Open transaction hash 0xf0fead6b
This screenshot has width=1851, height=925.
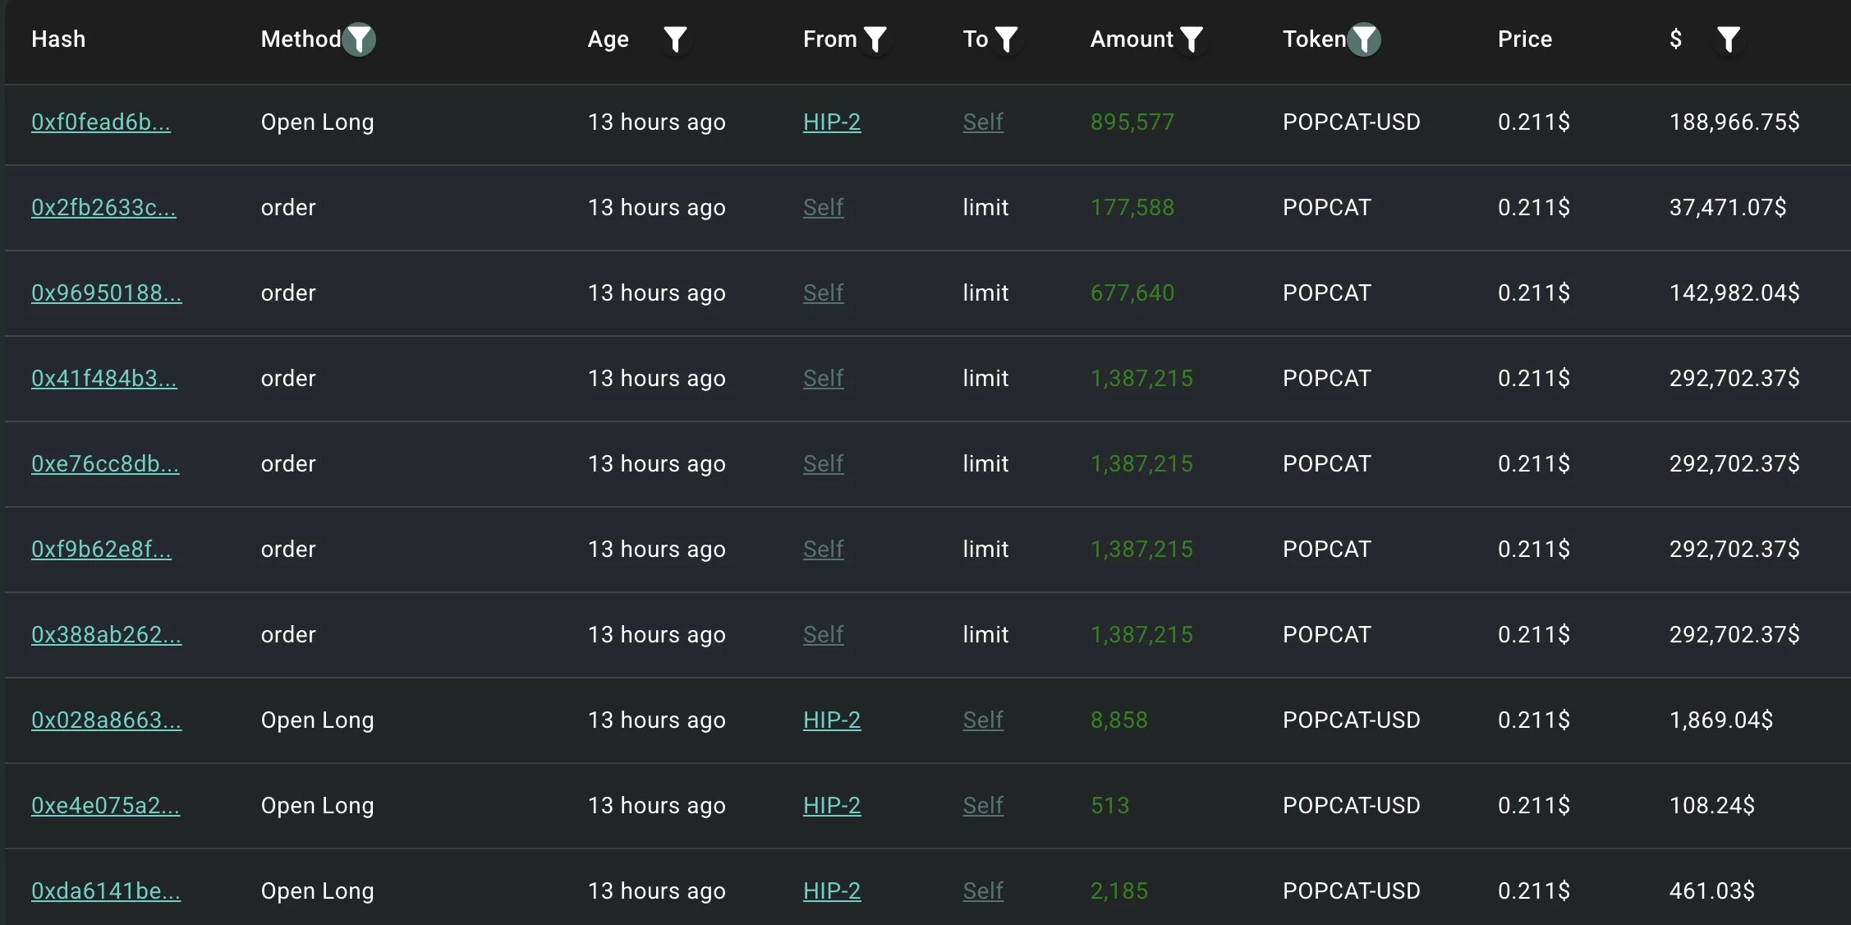point(101,122)
